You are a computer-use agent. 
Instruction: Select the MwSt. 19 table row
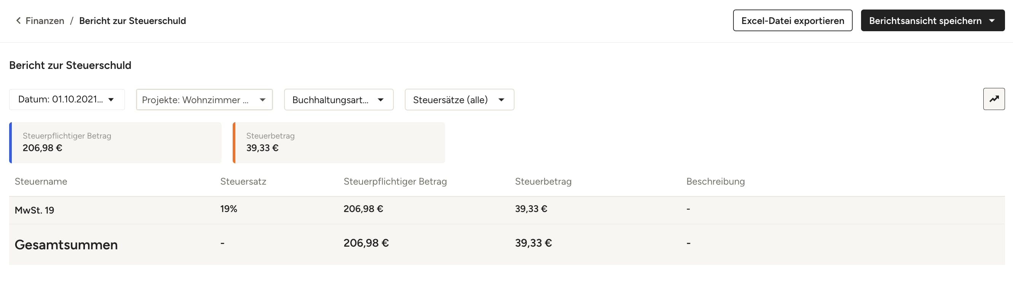(35, 210)
